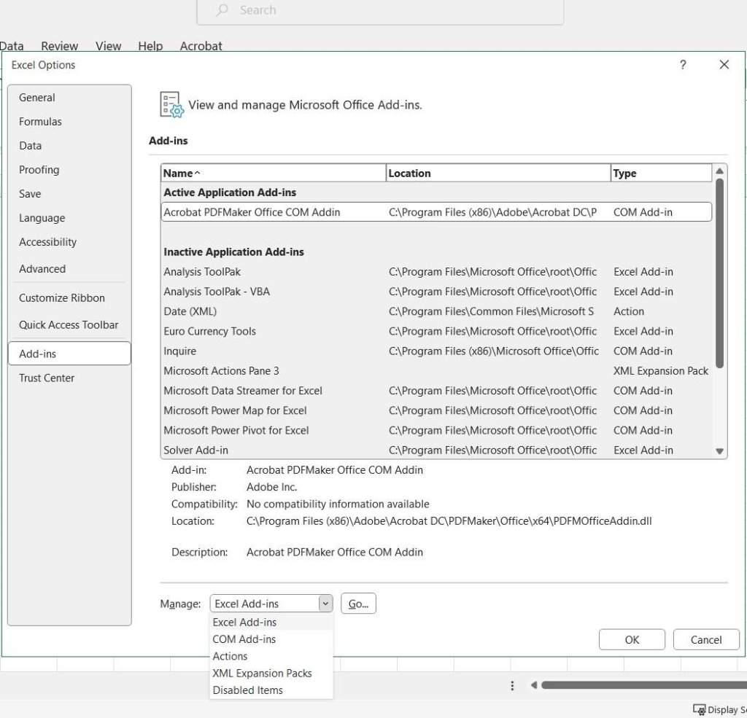Select the Solver Add-in row
The image size is (747, 718).
click(x=436, y=450)
